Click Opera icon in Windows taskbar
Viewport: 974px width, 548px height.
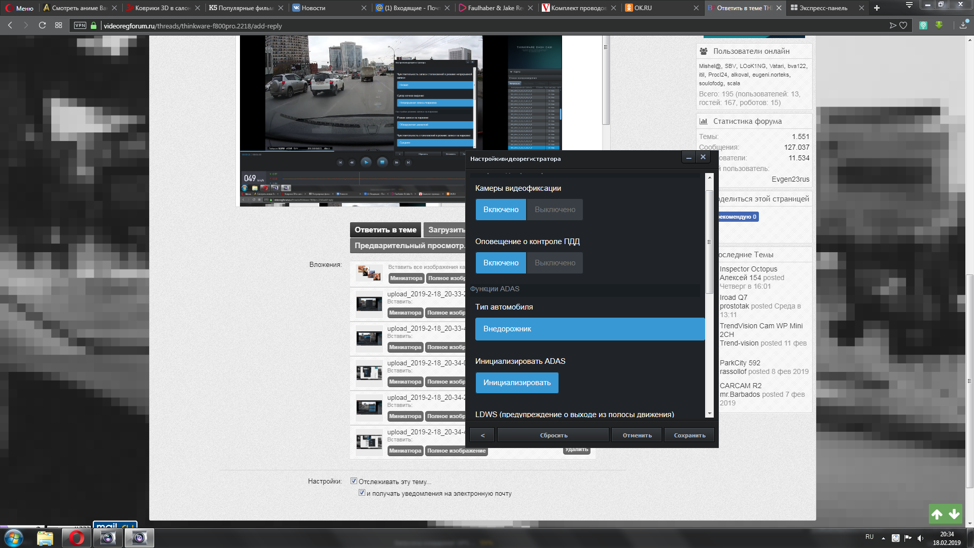coord(76,538)
